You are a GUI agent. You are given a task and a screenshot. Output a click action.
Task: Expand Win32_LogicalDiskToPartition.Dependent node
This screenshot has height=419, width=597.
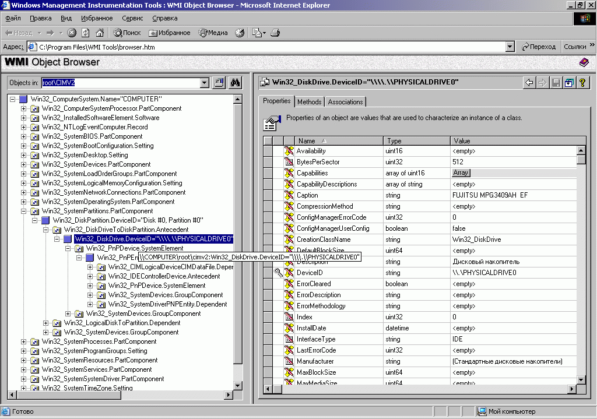[45, 323]
